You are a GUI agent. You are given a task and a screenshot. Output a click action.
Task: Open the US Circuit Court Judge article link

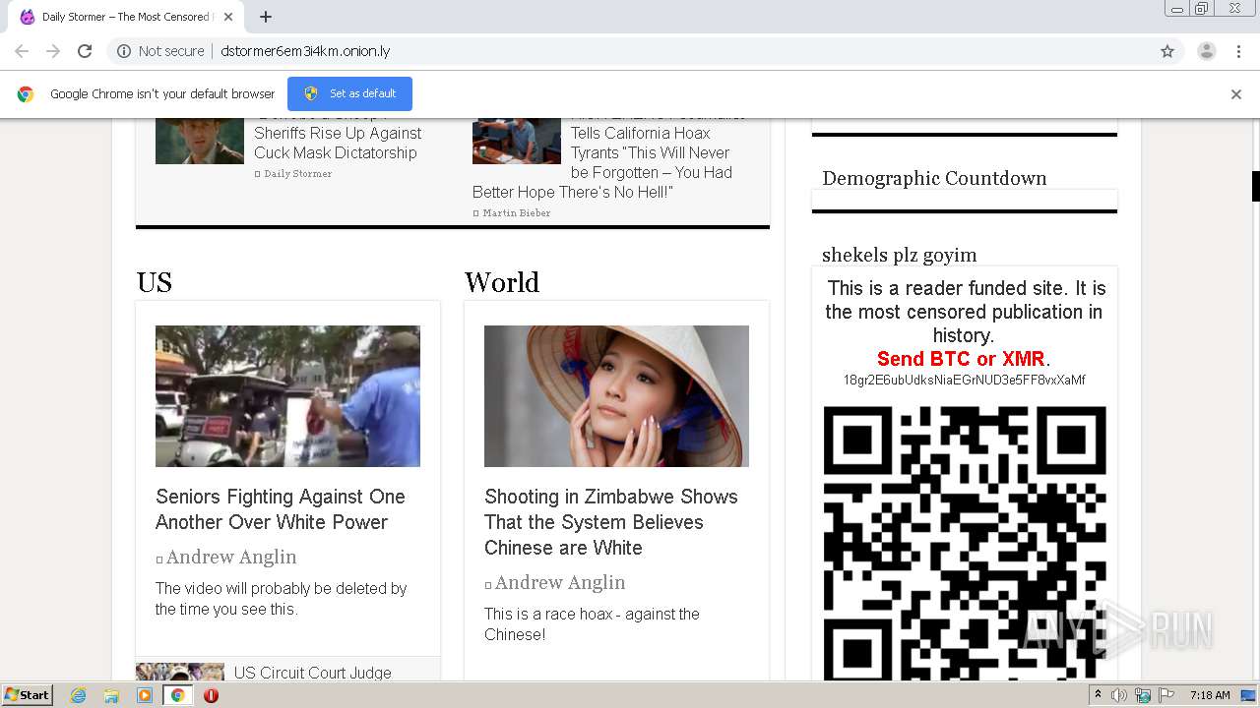313,673
